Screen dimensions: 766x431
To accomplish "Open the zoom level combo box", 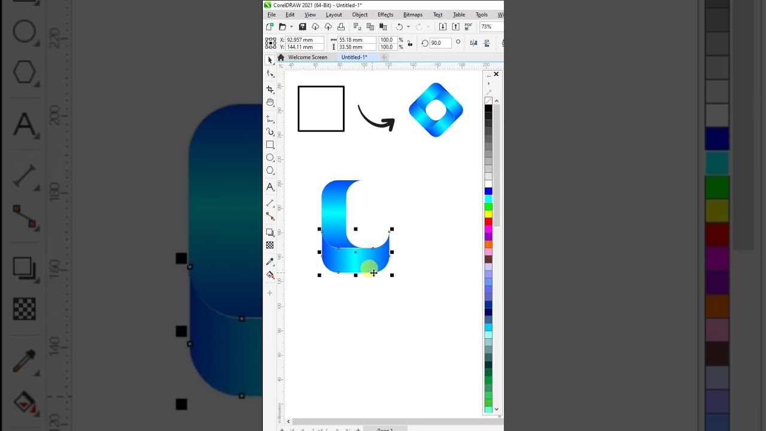I will [x=491, y=27].
